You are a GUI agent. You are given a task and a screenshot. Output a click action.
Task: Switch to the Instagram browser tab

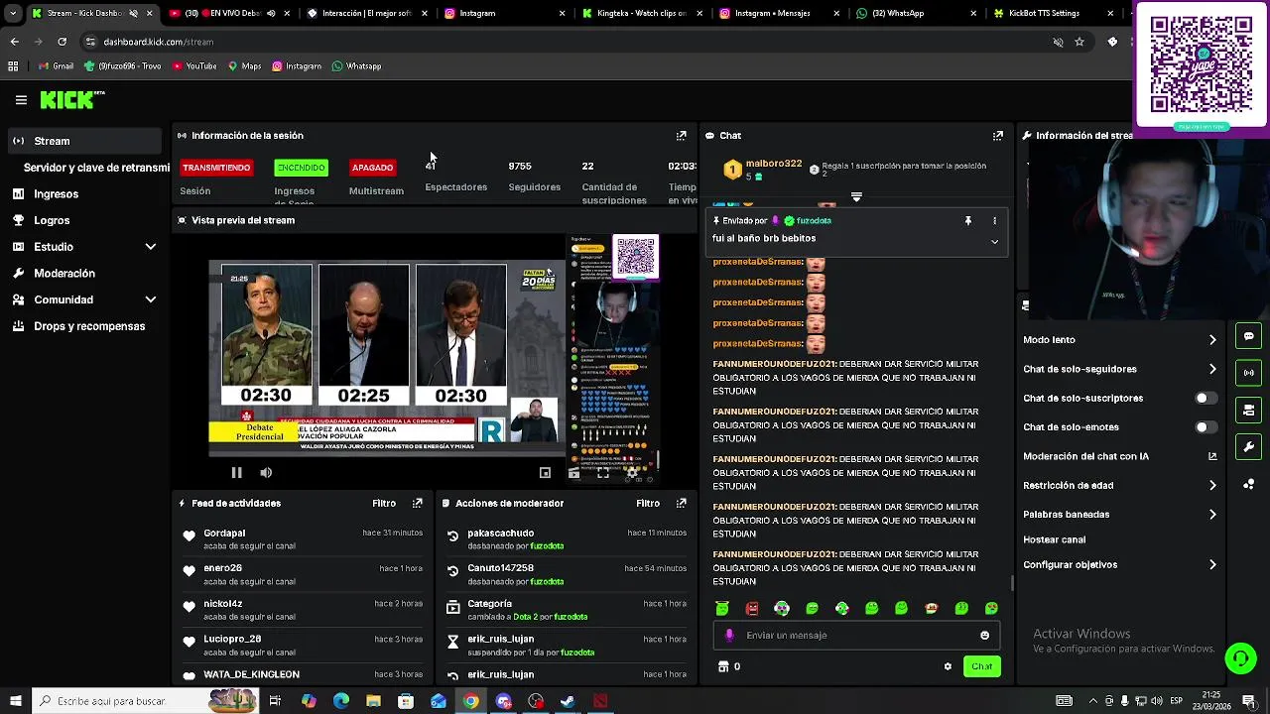tap(504, 14)
